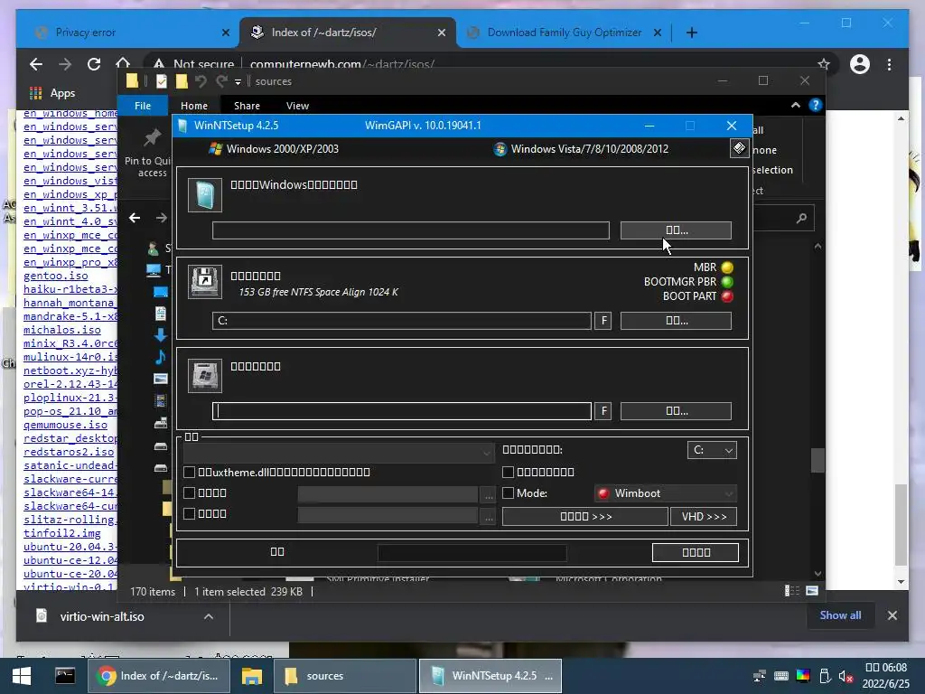The width and height of the screenshot is (925, 694).
Task: Click the boot drive path field showing C:
Action: tap(402, 321)
